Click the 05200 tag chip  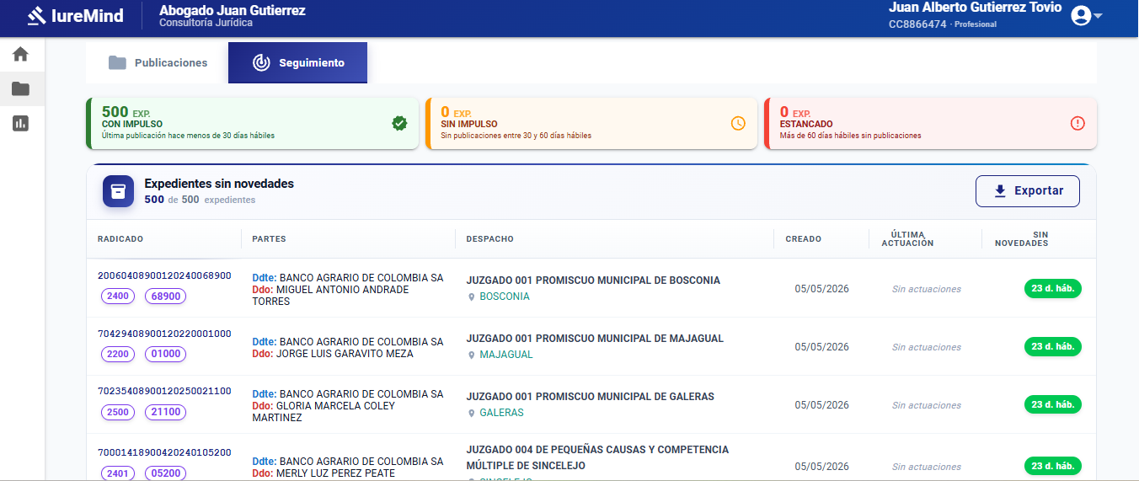coord(165,473)
